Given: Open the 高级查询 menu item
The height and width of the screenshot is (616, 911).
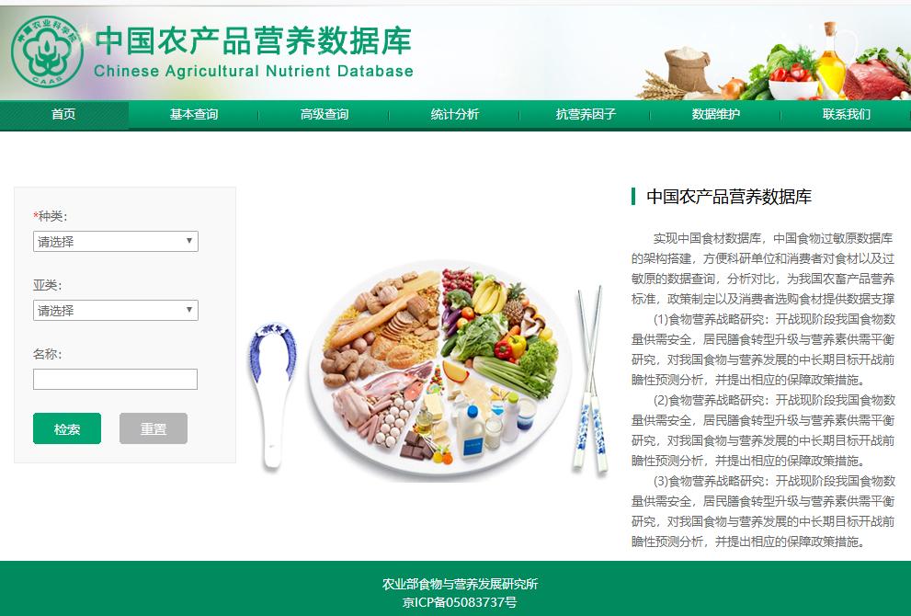Looking at the screenshot, I should 325,115.
